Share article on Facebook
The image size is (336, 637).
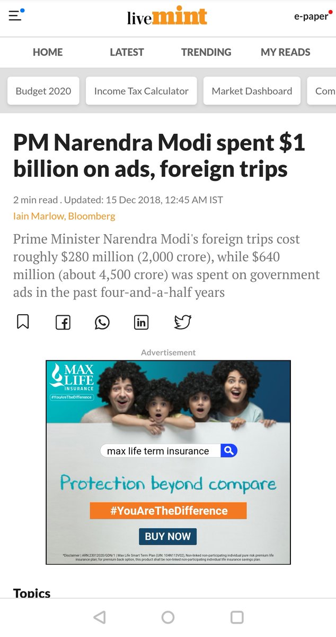click(63, 322)
